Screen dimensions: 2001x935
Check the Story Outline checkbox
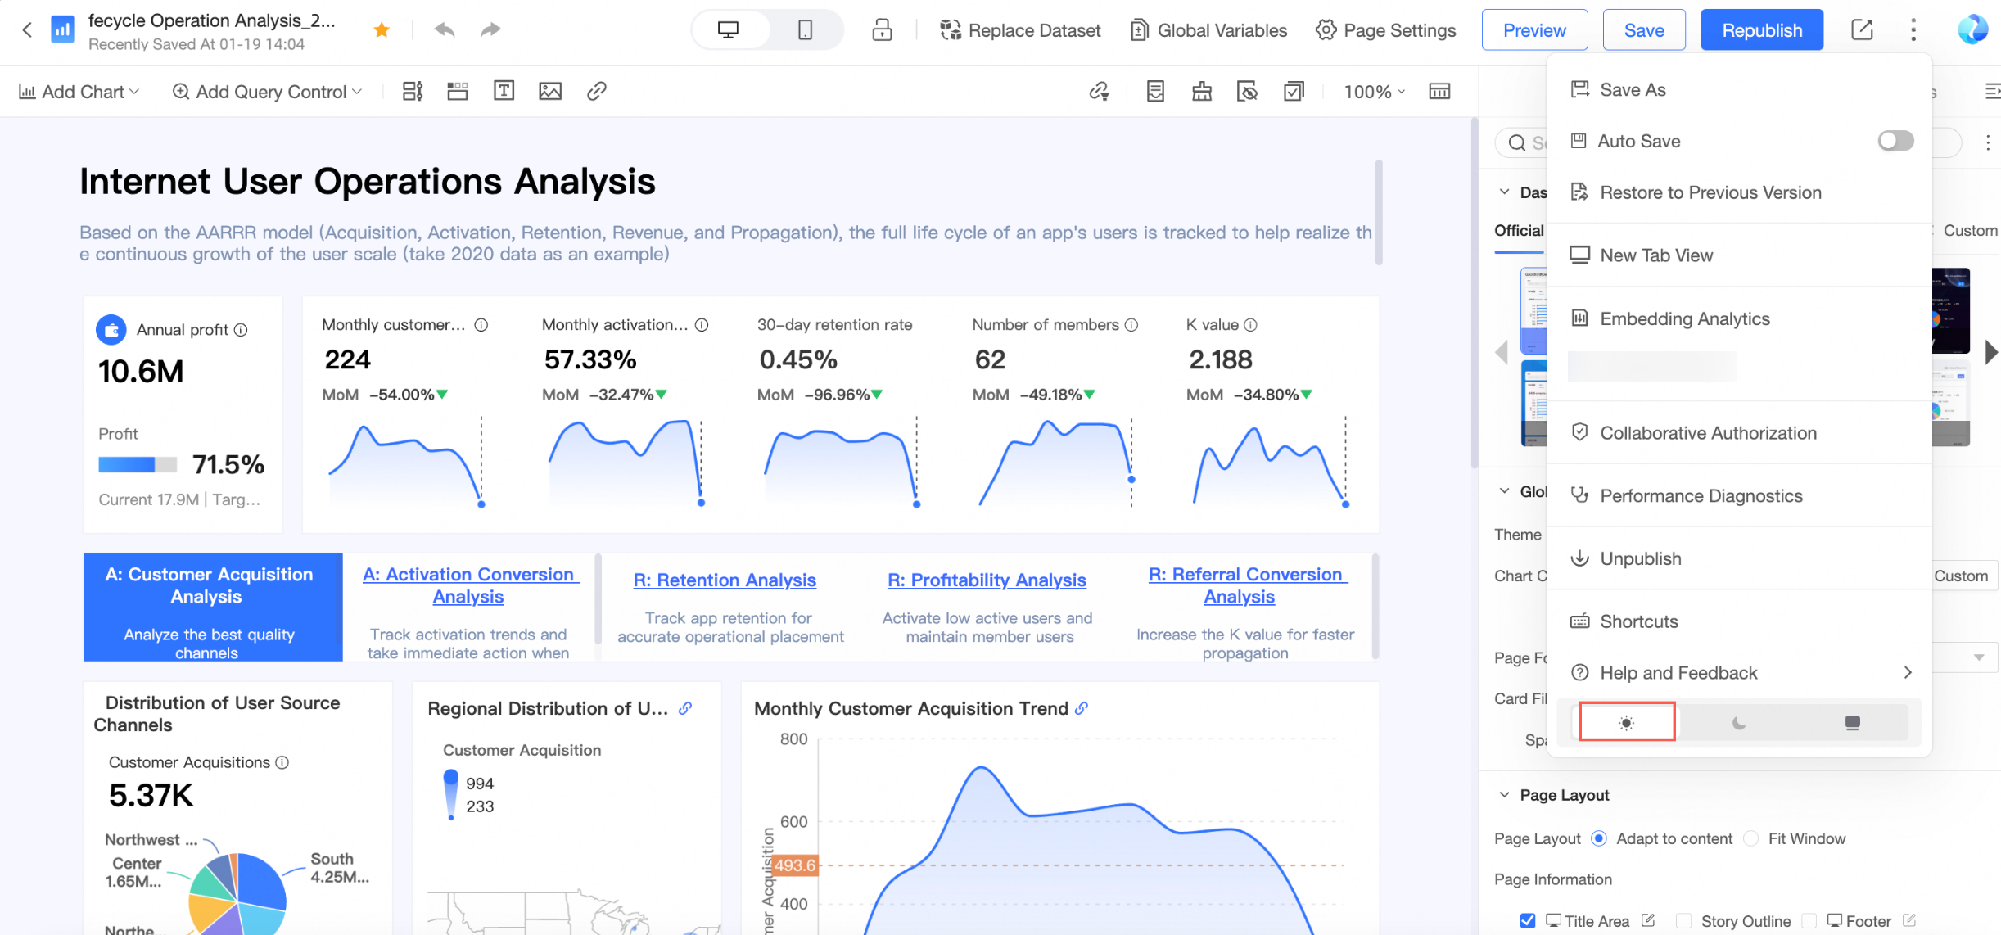click(1683, 921)
